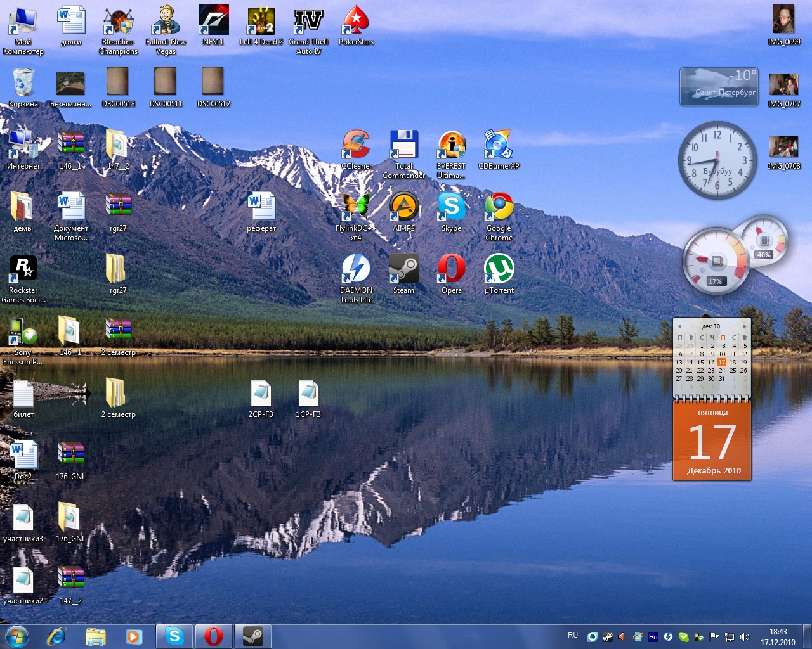Select the FlylinkDC++ x64 butterfly icon
Image resolution: width=812 pixels, height=649 pixels.
click(x=356, y=216)
